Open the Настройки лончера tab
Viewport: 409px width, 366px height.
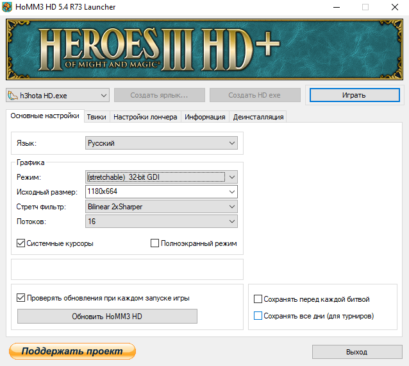click(x=145, y=117)
